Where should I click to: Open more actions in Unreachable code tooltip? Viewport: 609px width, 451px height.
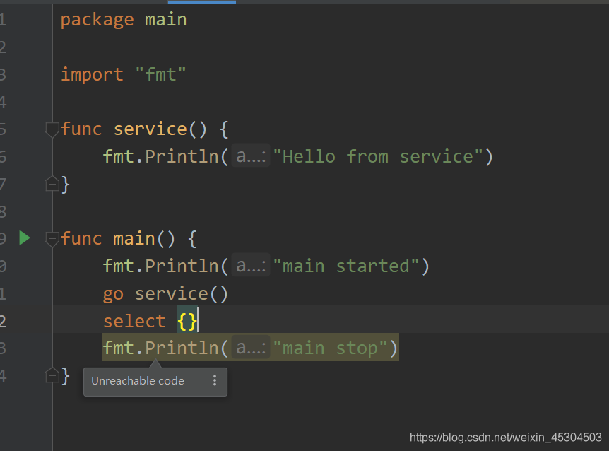point(214,381)
